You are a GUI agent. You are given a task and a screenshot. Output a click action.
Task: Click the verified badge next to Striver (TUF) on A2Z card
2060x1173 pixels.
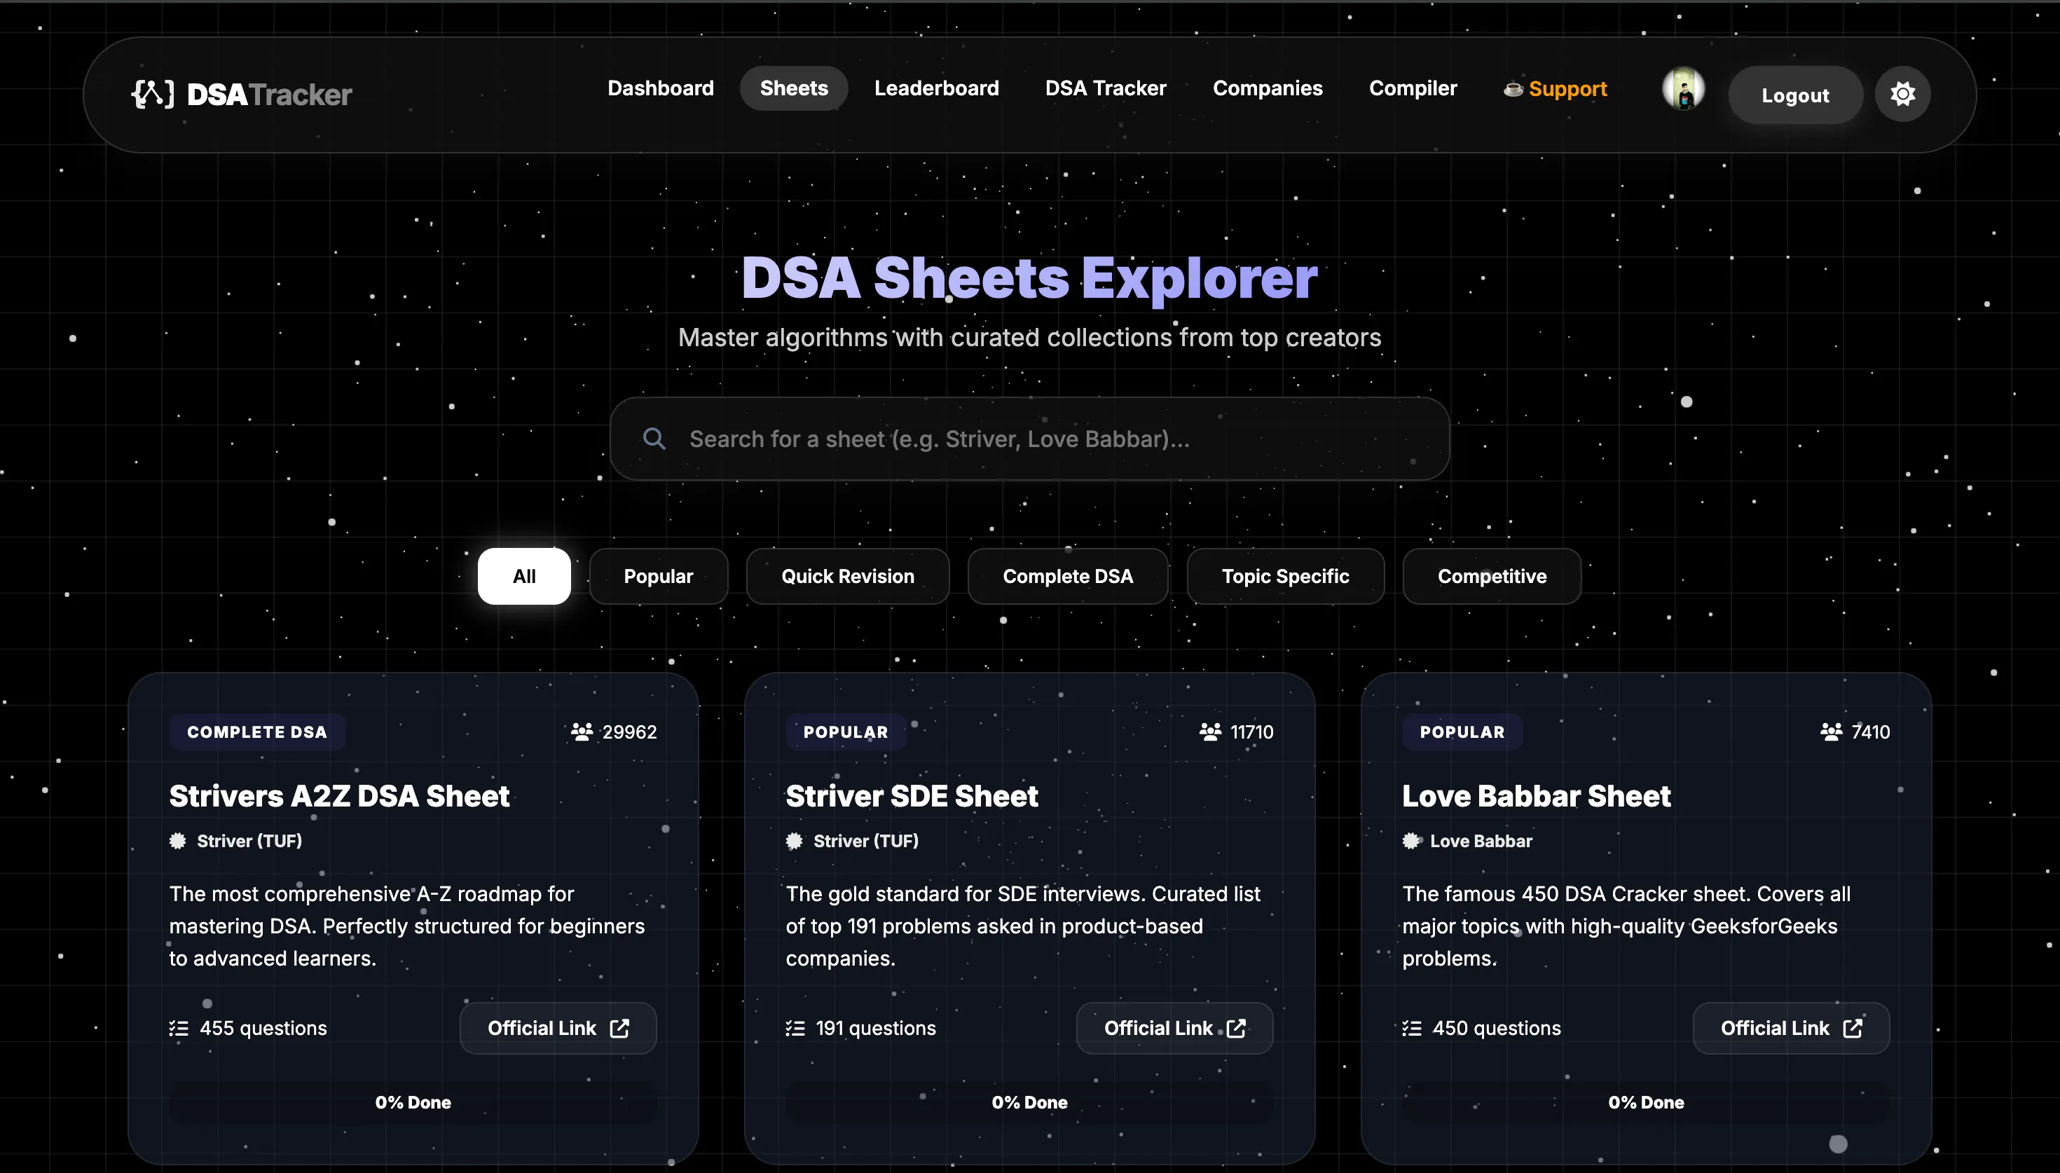coord(178,841)
